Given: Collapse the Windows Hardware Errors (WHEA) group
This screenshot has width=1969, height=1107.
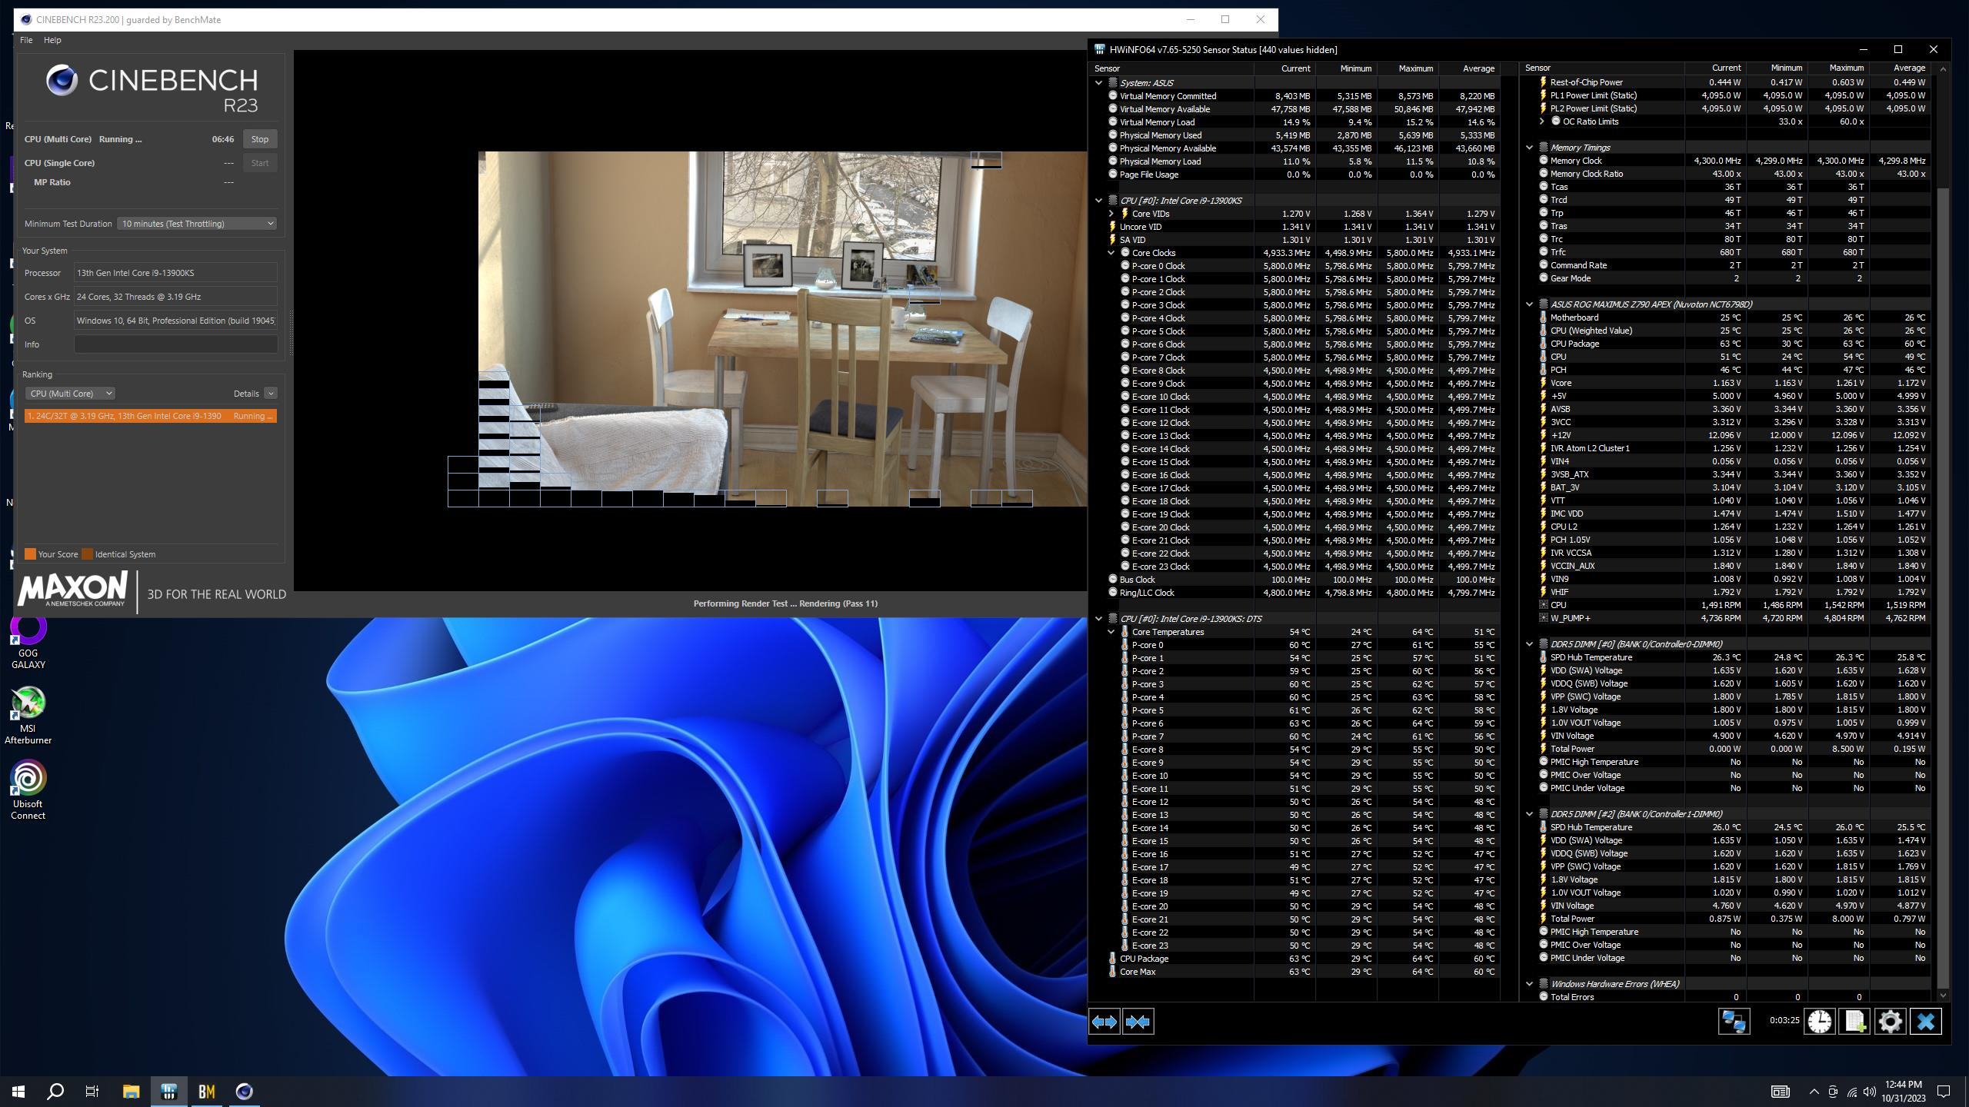Looking at the screenshot, I should coord(1529,984).
